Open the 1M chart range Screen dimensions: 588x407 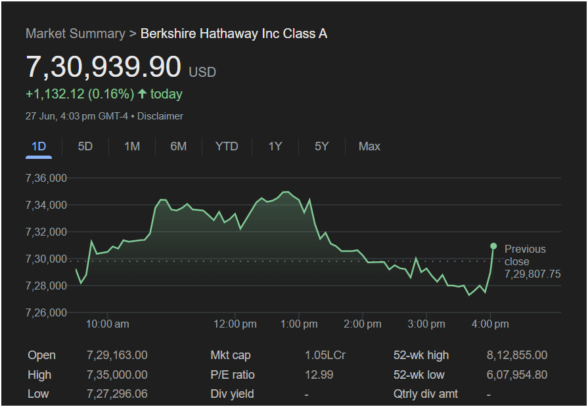point(132,146)
